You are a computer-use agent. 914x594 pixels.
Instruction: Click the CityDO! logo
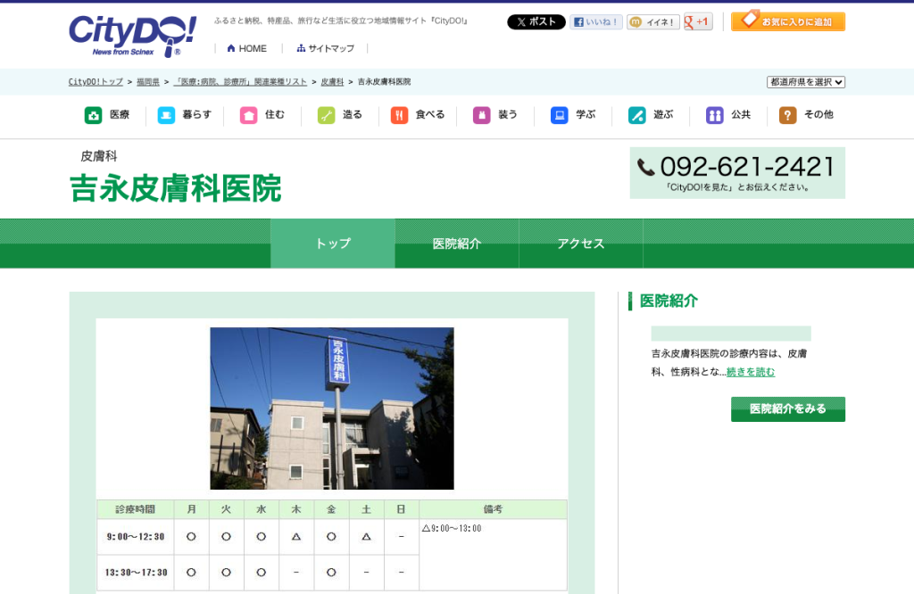pyautogui.click(x=132, y=36)
